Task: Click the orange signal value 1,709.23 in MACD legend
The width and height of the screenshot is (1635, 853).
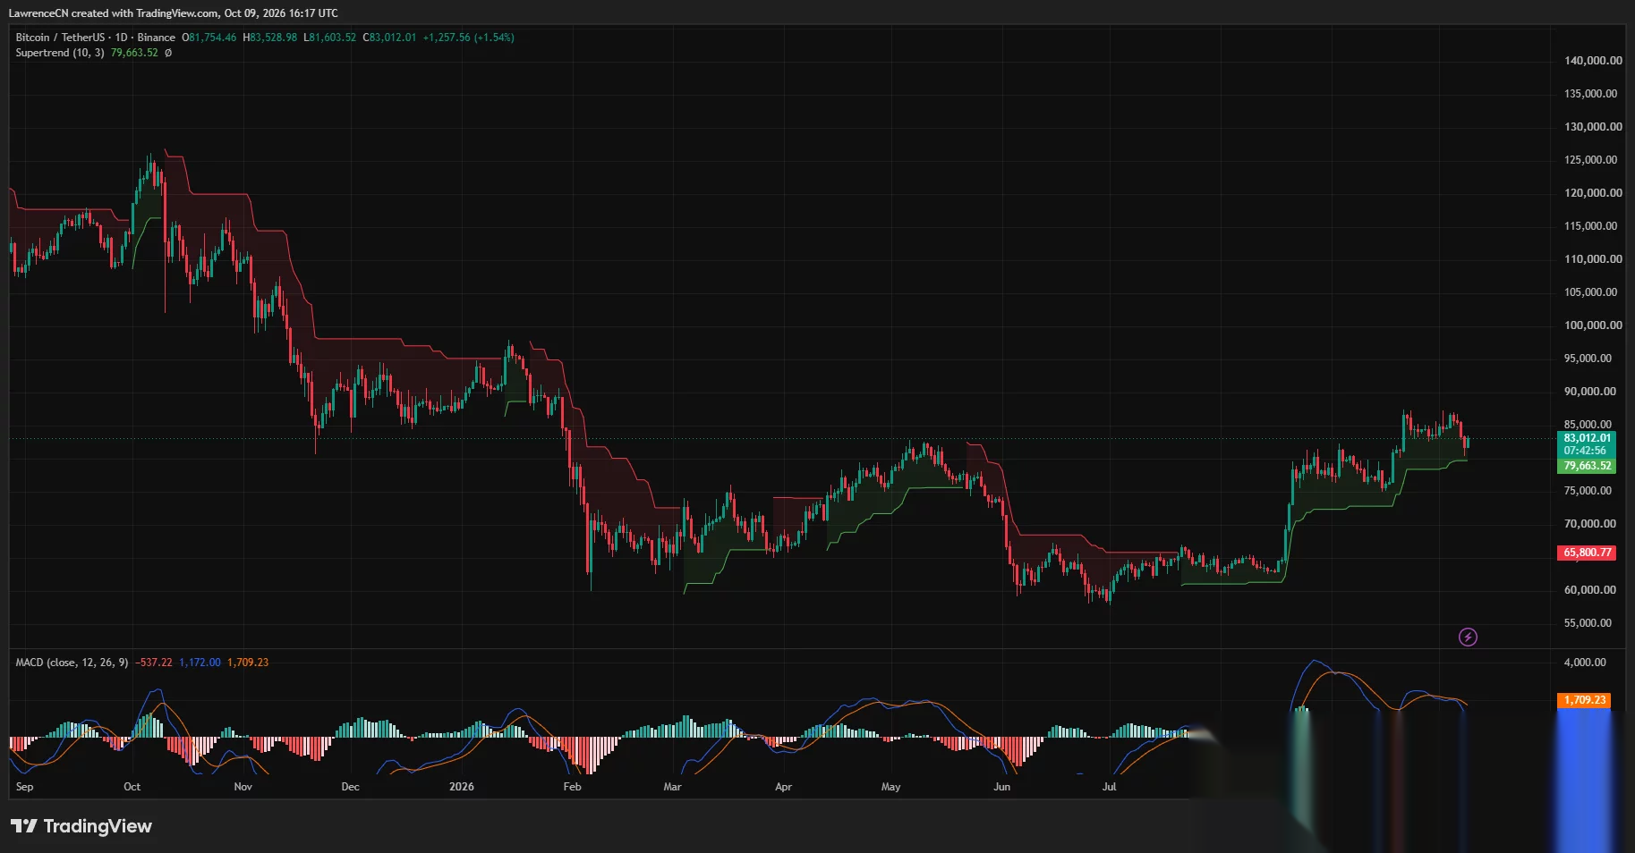Action: click(248, 663)
